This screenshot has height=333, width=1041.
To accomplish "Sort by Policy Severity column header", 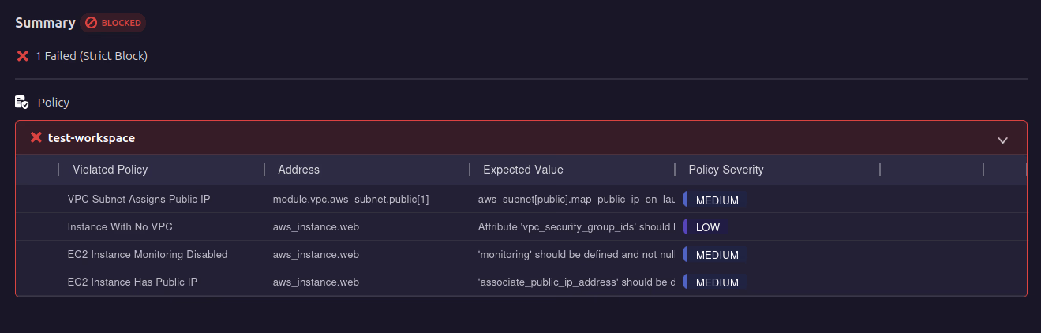I will click(726, 170).
